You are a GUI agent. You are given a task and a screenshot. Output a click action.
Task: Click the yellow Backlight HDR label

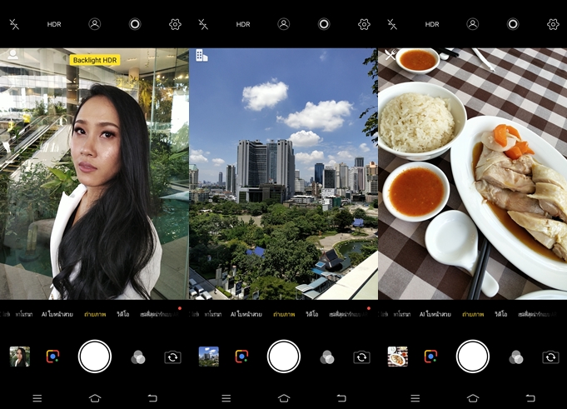[95, 60]
